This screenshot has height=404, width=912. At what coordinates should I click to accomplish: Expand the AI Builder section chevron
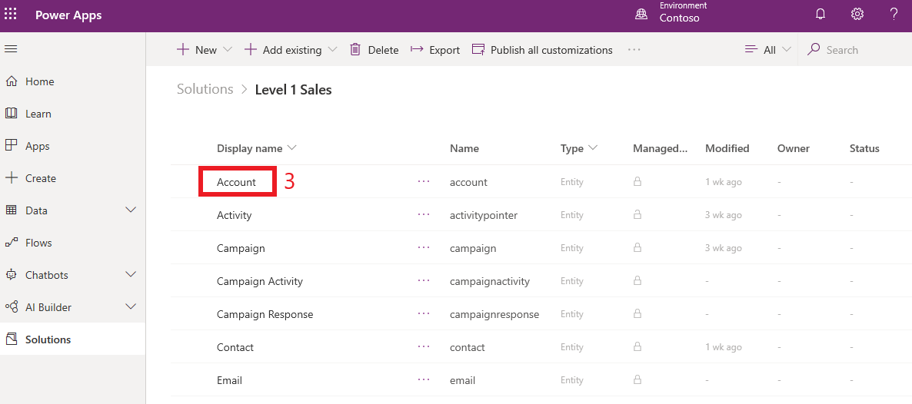tap(131, 306)
